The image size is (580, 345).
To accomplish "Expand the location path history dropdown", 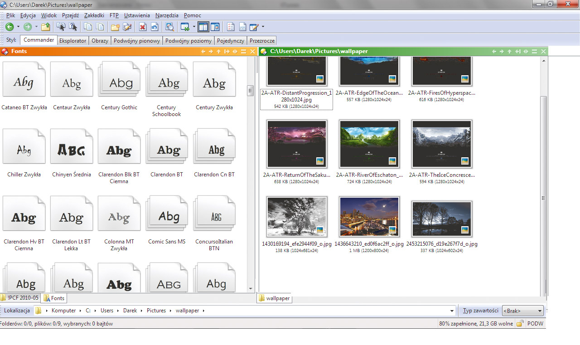I will pyautogui.click(x=452, y=311).
